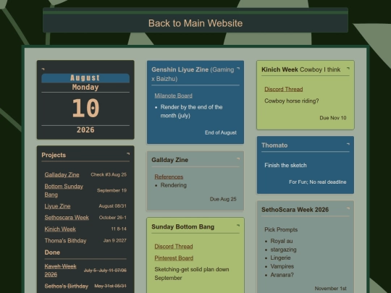
Task: Open the Kaveh Week 2026 done link
Action: (60, 271)
